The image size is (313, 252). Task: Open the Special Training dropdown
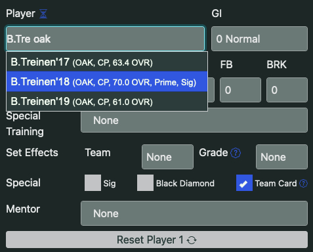[x=194, y=121]
